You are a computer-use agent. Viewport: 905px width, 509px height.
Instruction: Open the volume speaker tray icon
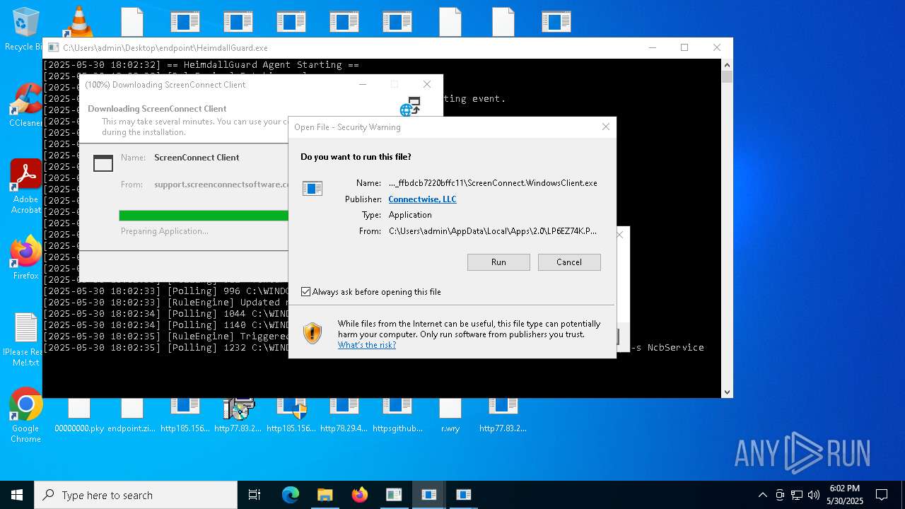814,495
